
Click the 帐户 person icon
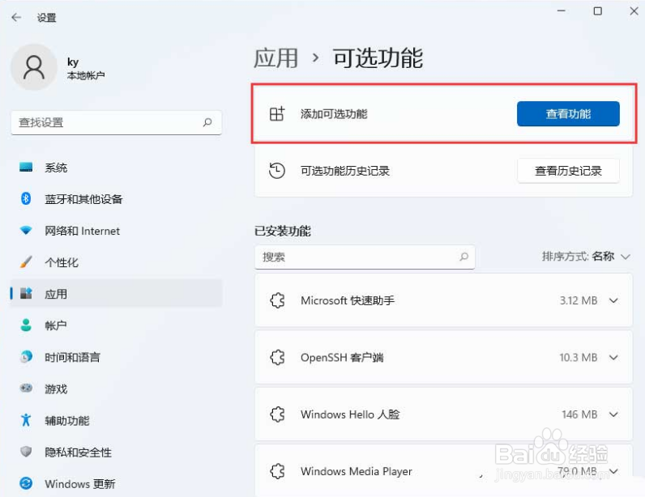[x=26, y=325]
